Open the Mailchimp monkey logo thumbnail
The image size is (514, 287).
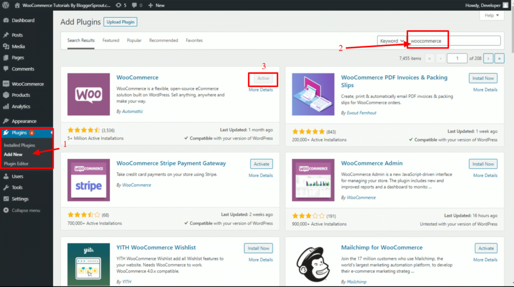coord(313,265)
